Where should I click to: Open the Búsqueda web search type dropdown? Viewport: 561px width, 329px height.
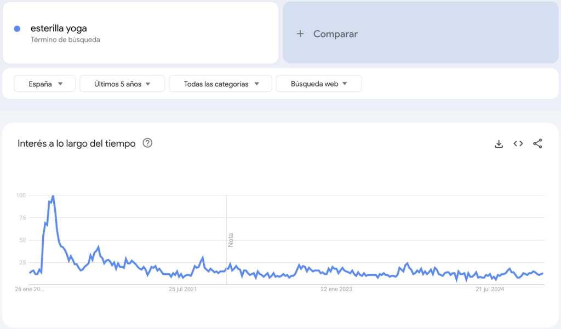coord(318,83)
